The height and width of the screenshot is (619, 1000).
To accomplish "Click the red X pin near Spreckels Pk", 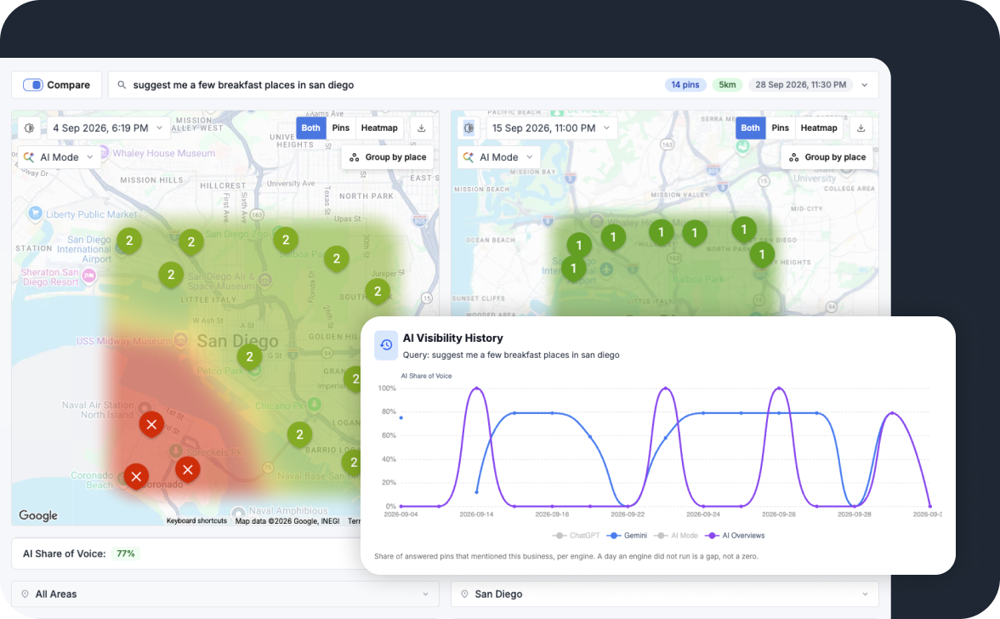I will pyautogui.click(x=187, y=470).
